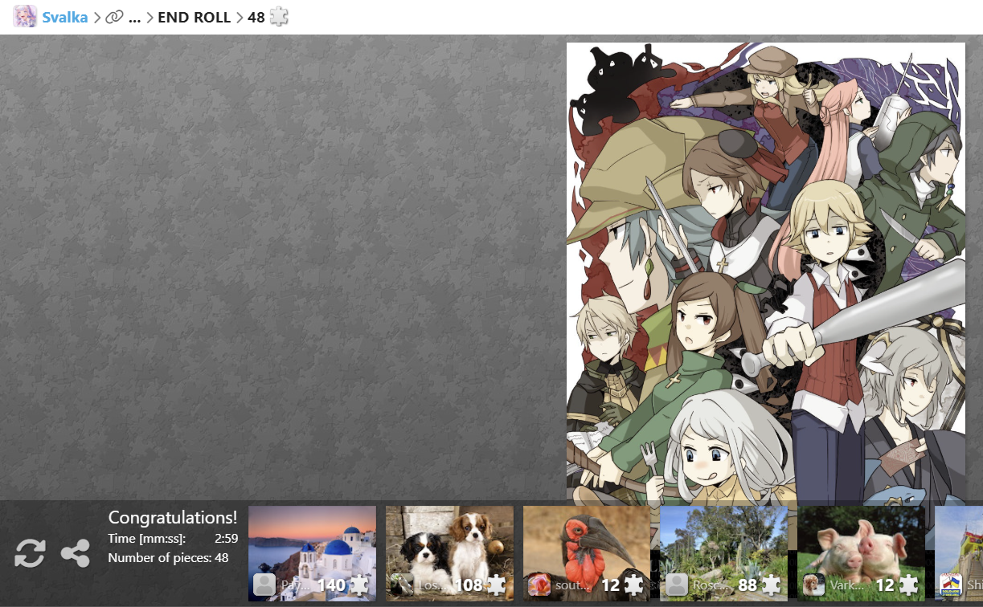983x607 pixels.
Task: Expand the ellipsis breadcrumb item
Action: tap(134, 18)
